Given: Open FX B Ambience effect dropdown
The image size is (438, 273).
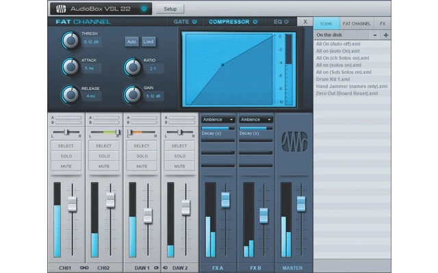Looking at the screenshot, I should click(256, 119).
